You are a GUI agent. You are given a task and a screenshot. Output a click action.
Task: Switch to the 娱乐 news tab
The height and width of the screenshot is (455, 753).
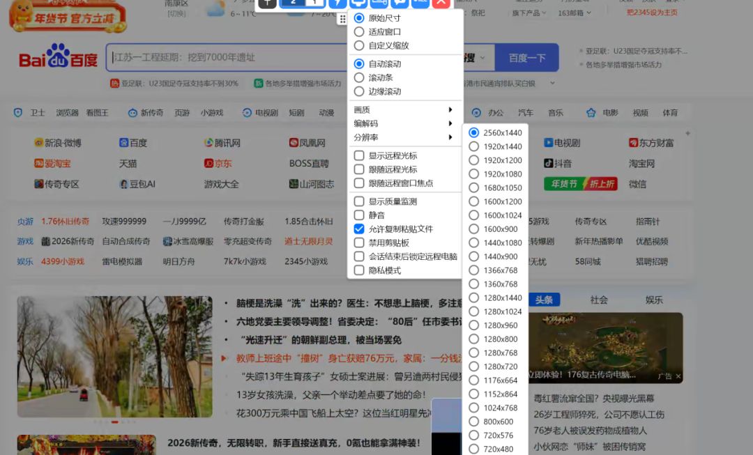point(654,300)
